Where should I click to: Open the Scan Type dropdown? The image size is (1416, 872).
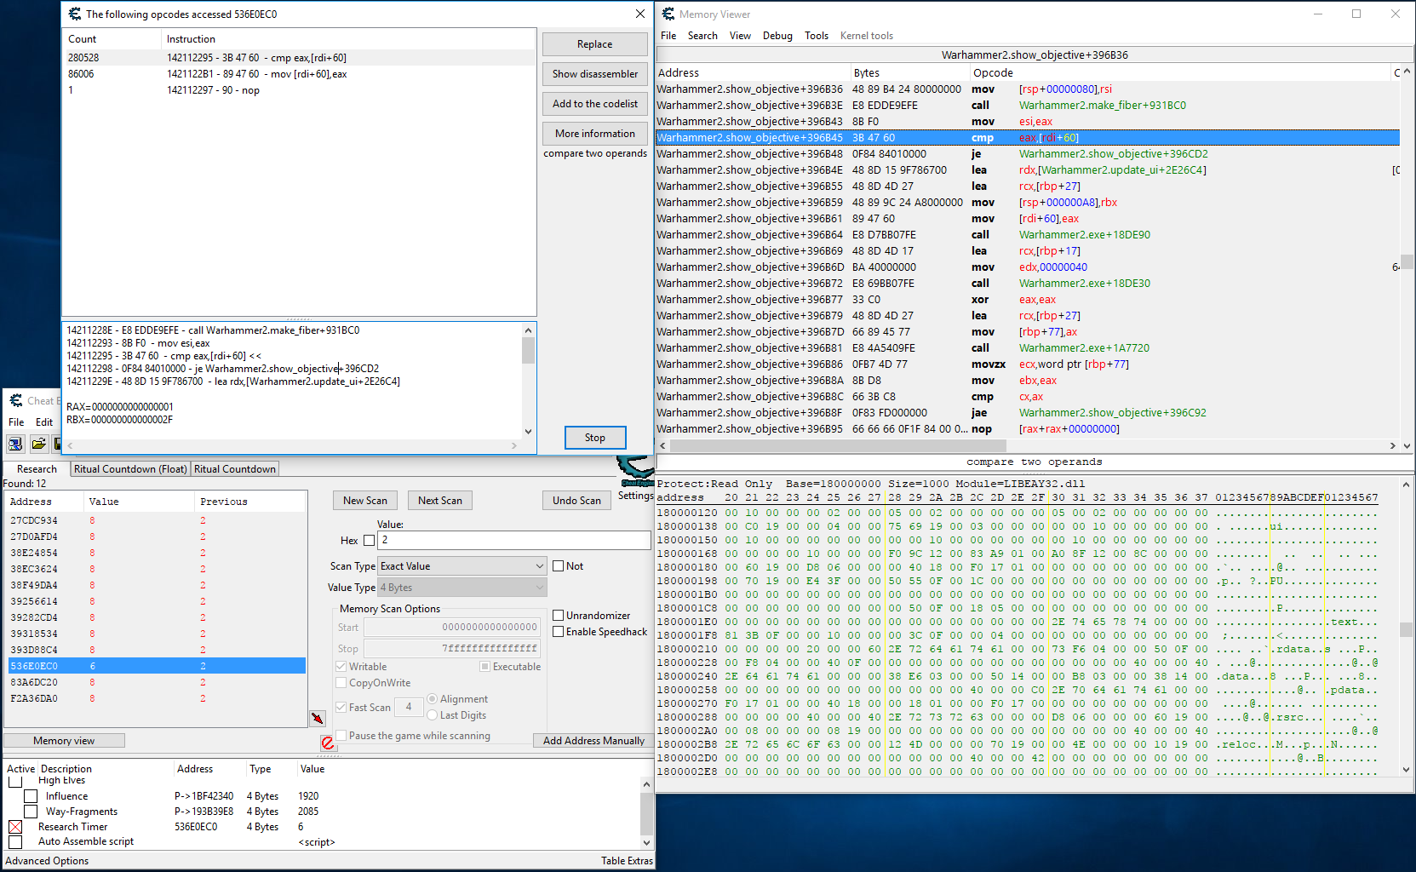[x=461, y=566]
